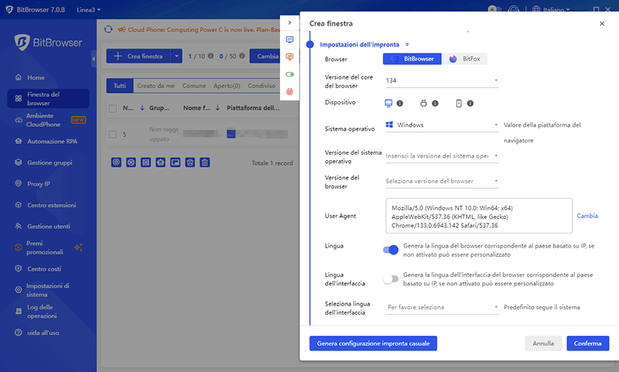Sort by Nome f... column arrow
This screenshot has height=372, width=619.
tap(217, 108)
